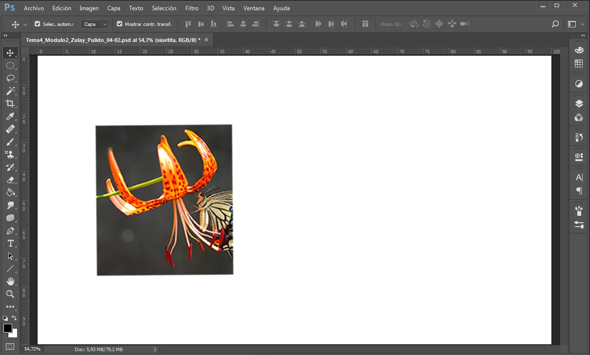Viewport: 590px width, 355px height.
Task: Select the Eraser tool
Action: [x=10, y=180]
